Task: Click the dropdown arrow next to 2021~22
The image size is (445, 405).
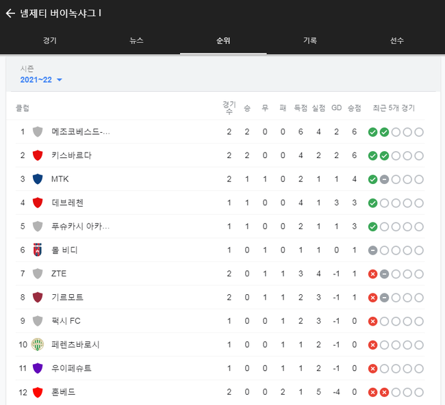Action: click(x=60, y=80)
